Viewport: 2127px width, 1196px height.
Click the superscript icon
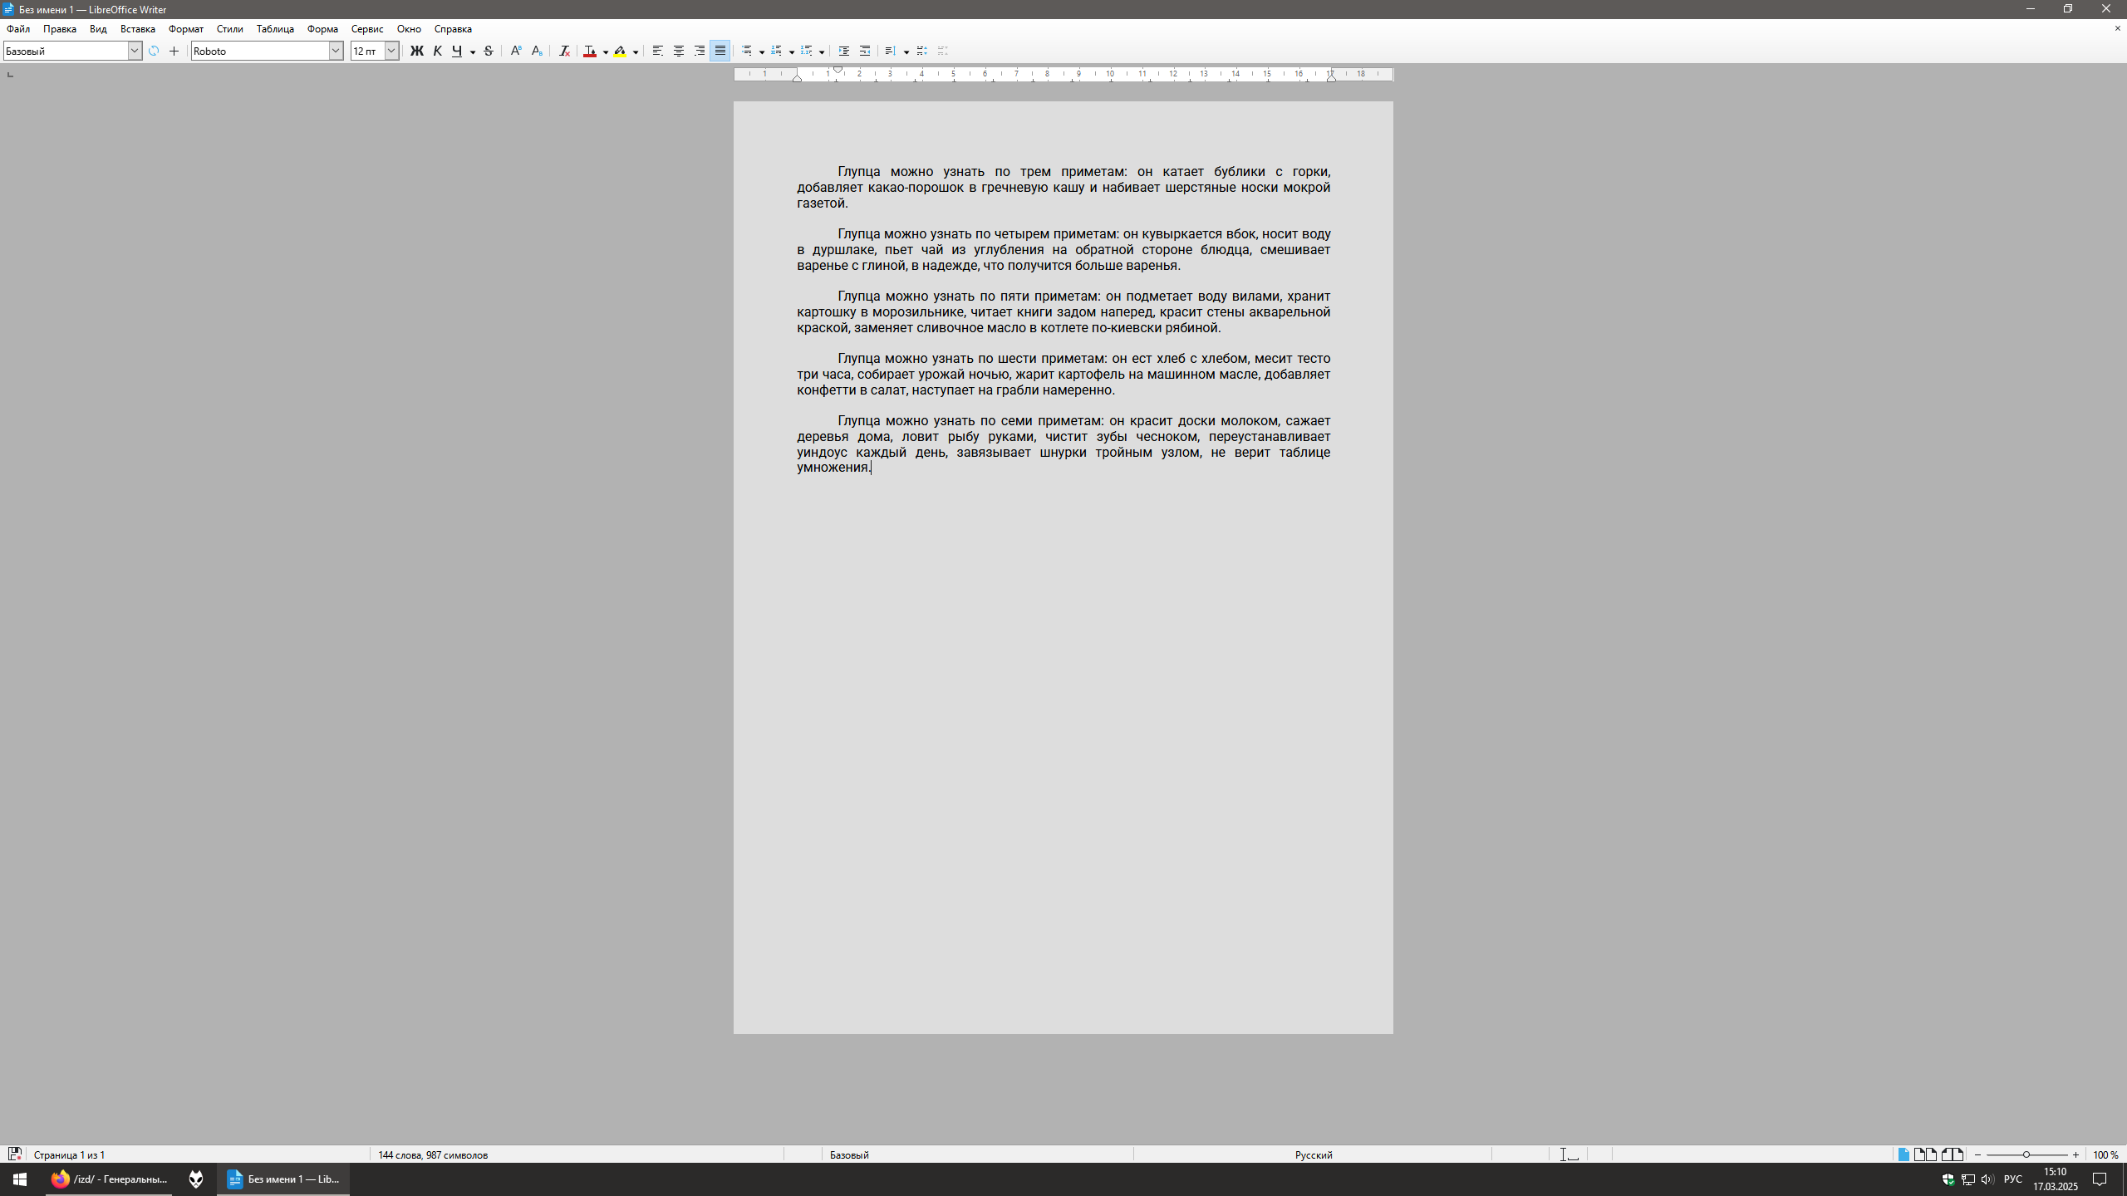point(516,51)
